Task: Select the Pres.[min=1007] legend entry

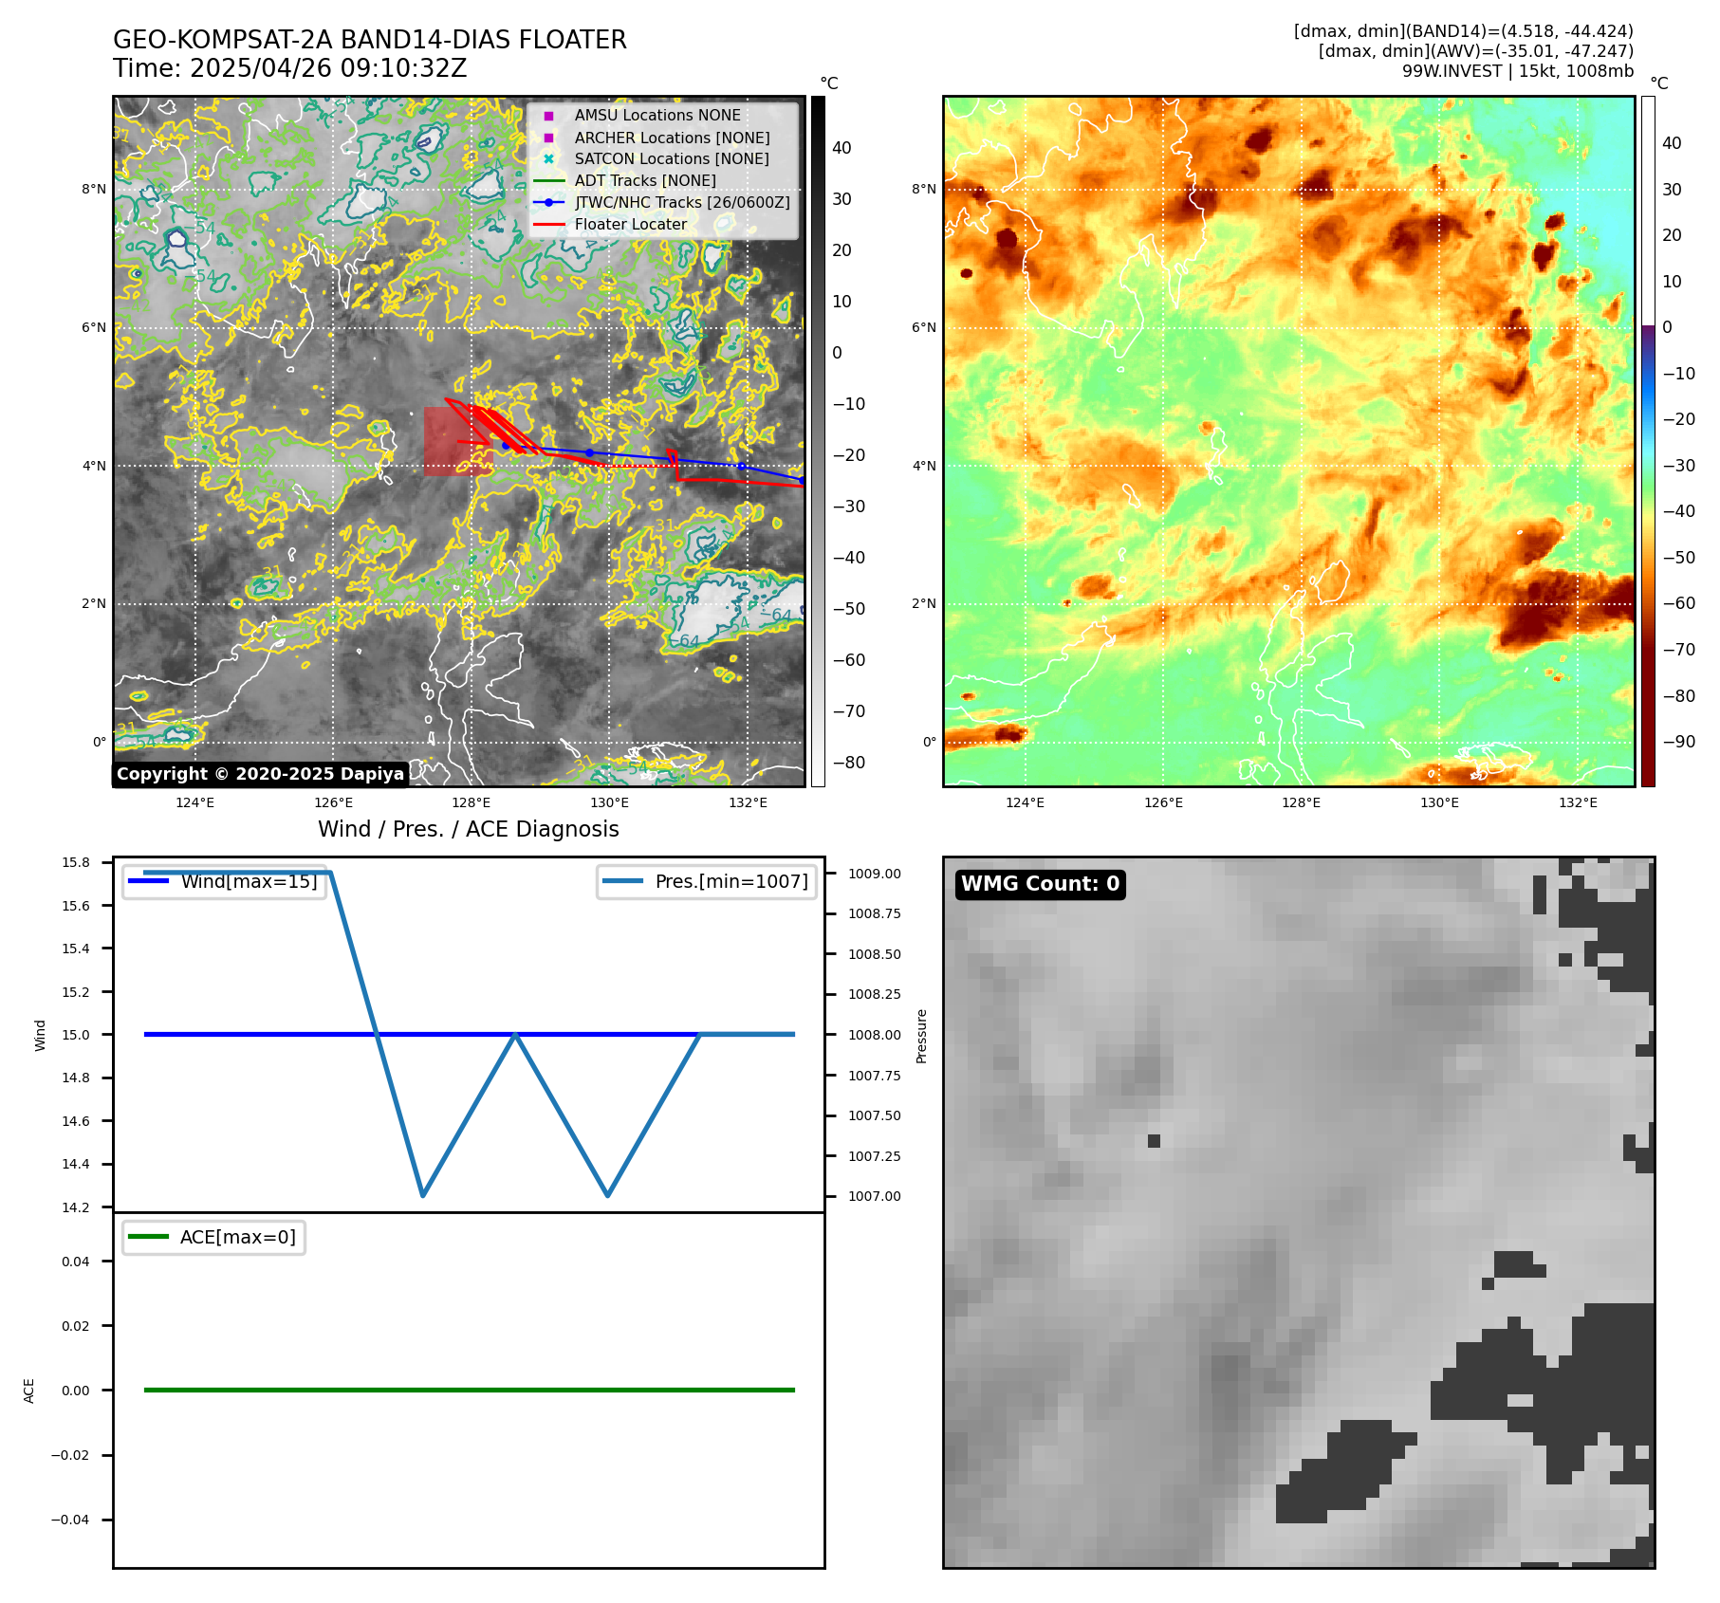Action: click(x=707, y=881)
